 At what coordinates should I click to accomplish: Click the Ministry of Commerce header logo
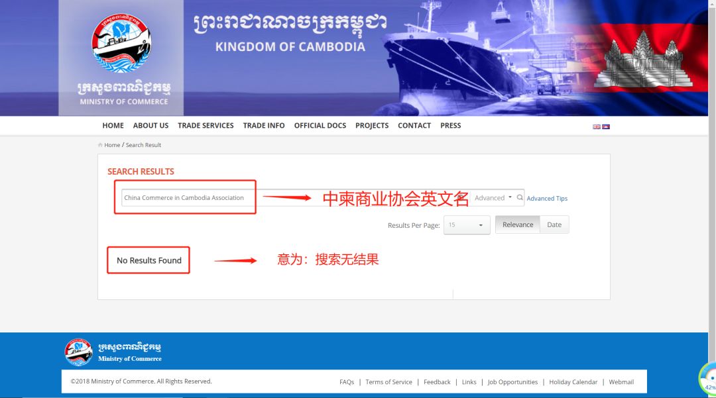point(121,44)
